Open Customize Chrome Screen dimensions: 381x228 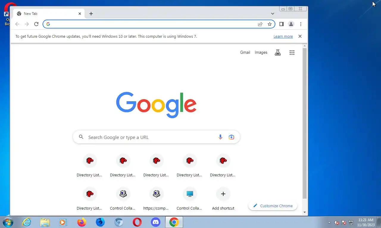point(273,206)
